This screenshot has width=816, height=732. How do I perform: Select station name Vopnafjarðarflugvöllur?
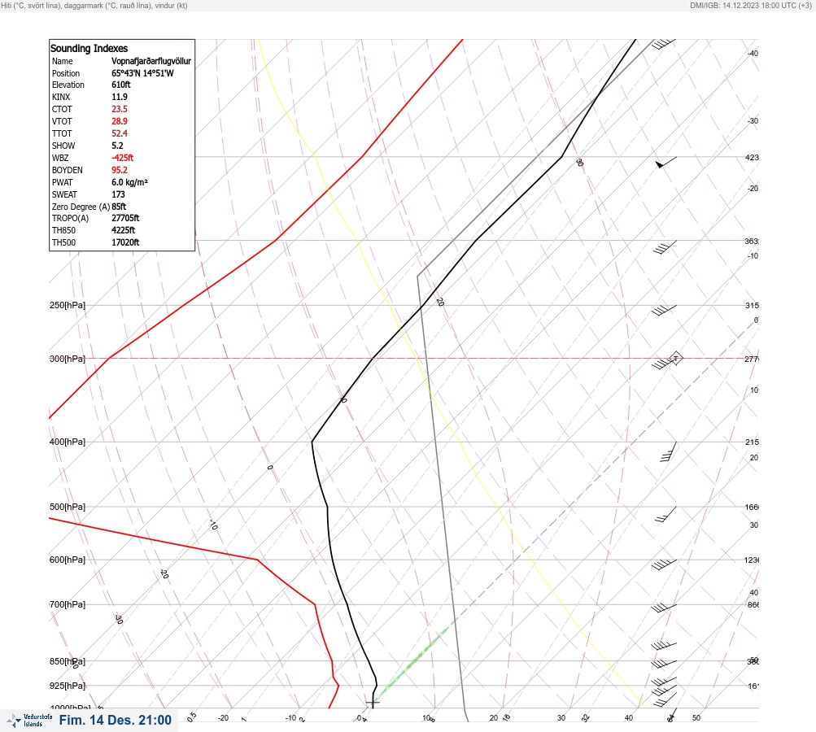tap(151, 61)
